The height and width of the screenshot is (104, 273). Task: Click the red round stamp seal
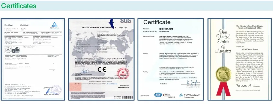[123, 73]
